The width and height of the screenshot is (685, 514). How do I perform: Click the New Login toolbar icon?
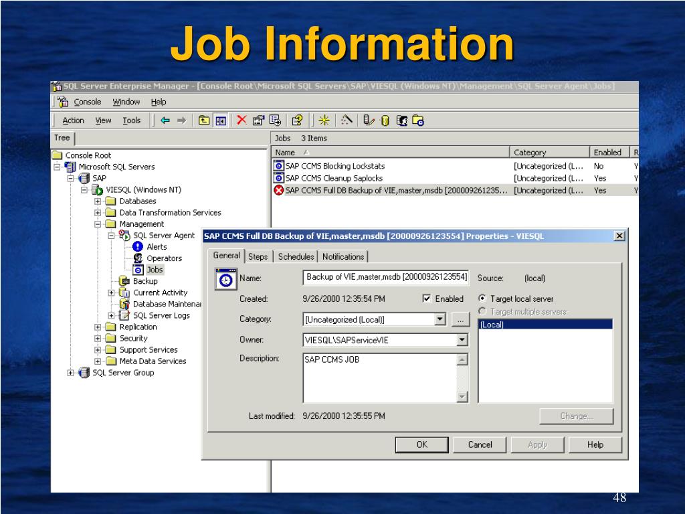point(402,120)
